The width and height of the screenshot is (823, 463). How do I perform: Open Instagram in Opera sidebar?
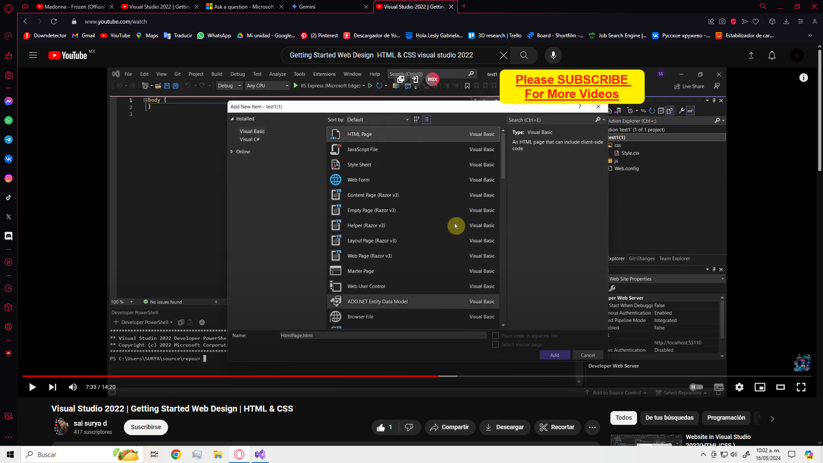(9, 178)
